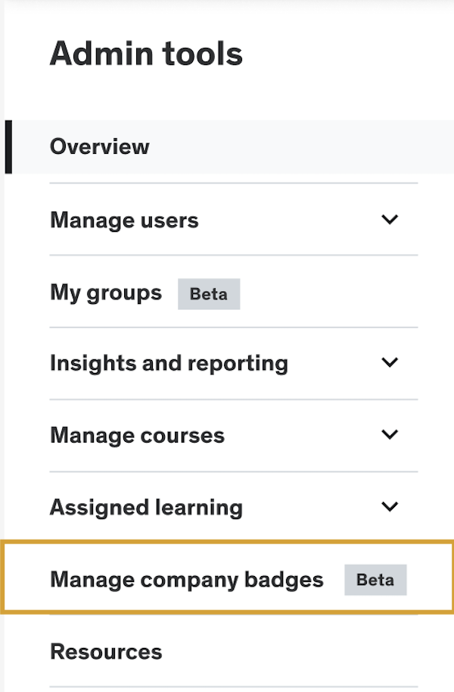Click the Manage courses chevron icon
The image size is (454, 692).
click(390, 435)
